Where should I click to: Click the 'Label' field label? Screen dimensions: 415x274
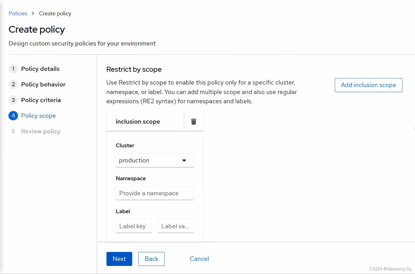[123, 211]
